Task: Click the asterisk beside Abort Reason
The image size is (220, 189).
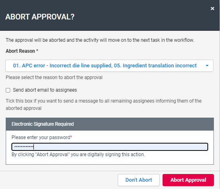Action: [37, 50]
